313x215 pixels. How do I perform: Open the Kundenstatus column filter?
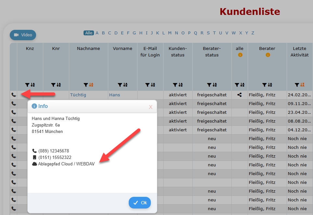tap(175, 85)
